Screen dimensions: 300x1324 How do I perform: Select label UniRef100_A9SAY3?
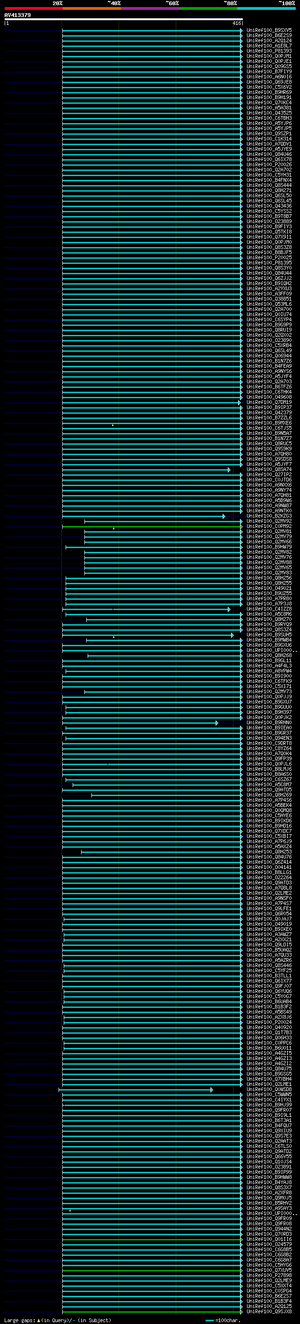[269, 1208]
